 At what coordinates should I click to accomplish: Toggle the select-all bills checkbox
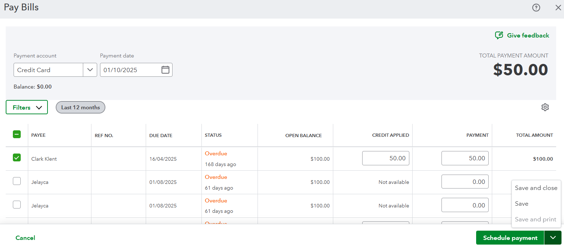17,135
